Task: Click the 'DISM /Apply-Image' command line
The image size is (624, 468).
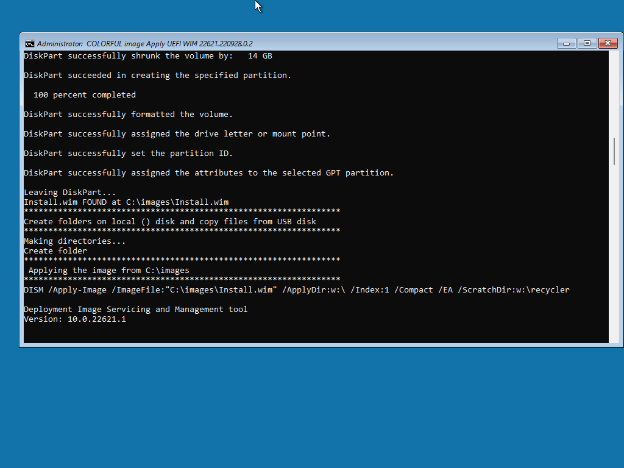Action: pyautogui.click(x=297, y=290)
